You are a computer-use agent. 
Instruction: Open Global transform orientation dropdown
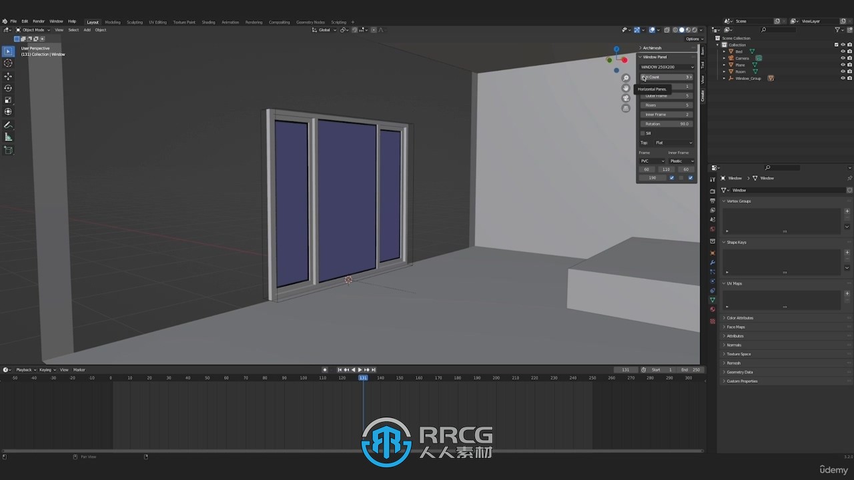click(x=324, y=30)
